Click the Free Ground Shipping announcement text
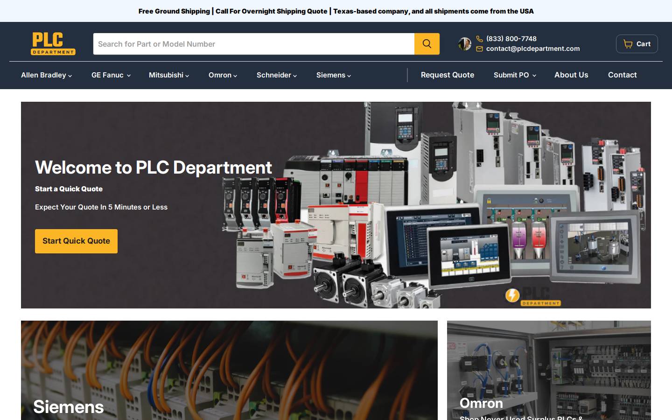The height and width of the screenshot is (420, 672). pos(336,11)
